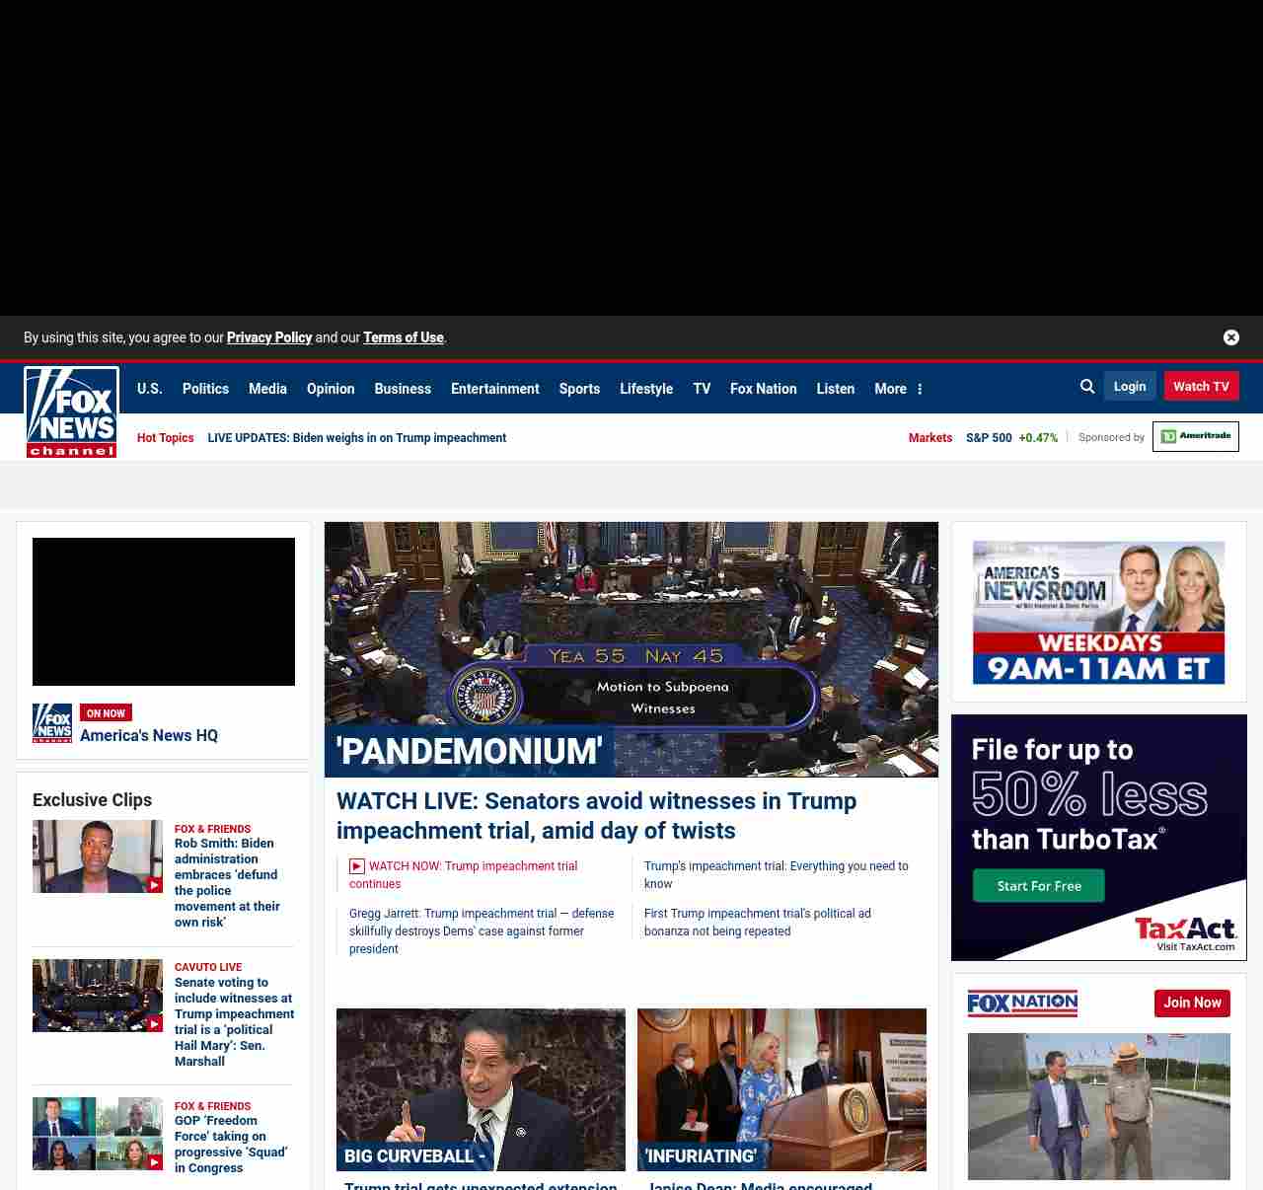
Task: Click the Fox Nation logo in sidebar
Action: (x=1022, y=1004)
